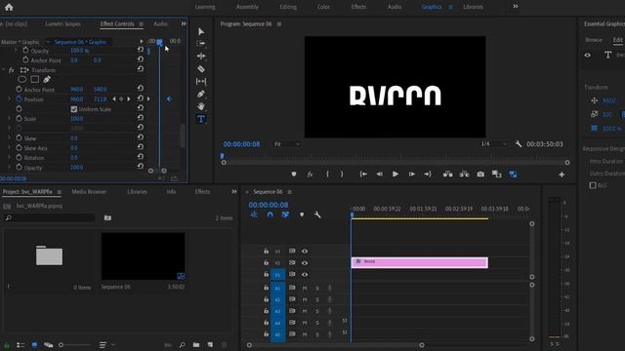This screenshot has height=351, width=625.
Task: Toggle Scale stopwatch animation
Action: point(19,119)
